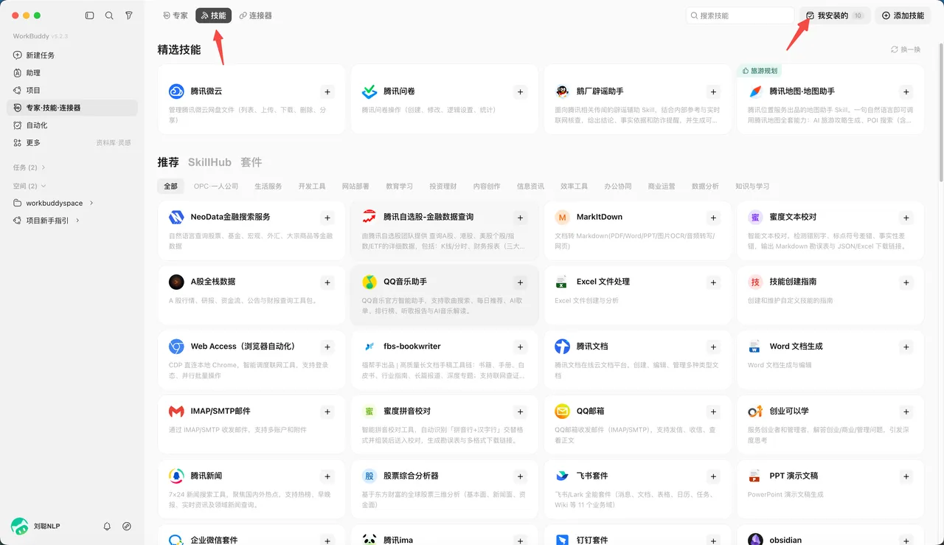This screenshot has width=944, height=545.
Task: Select the 全部 category filter
Action: point(170,187)
